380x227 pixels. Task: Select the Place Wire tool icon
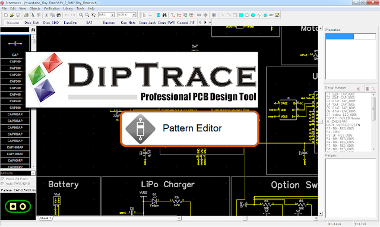point(173,15)
